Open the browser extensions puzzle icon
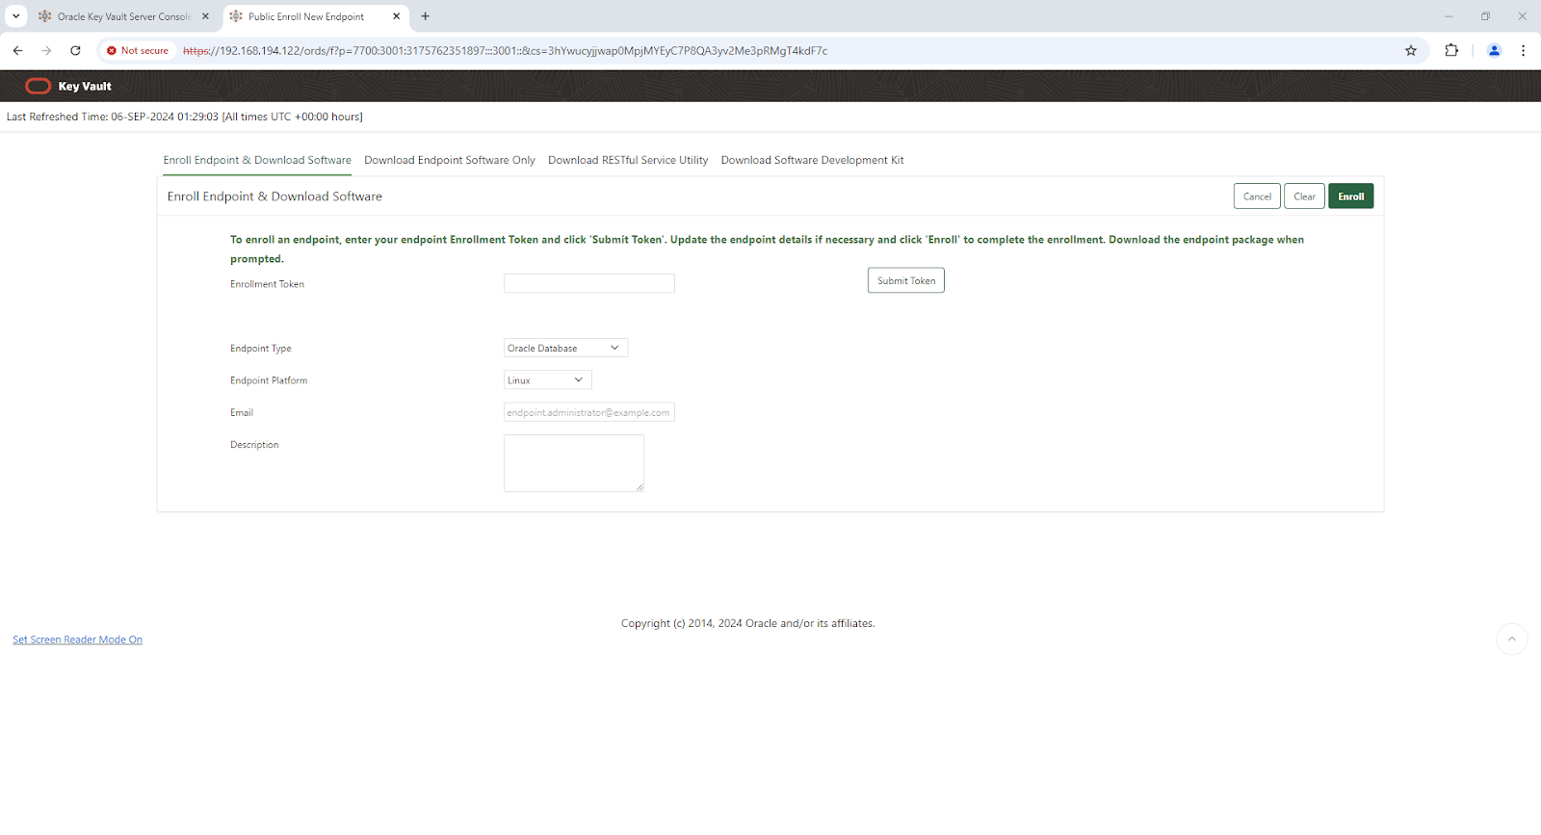The height and width of the screenshot is (835, 1541). click(1451, 51)
